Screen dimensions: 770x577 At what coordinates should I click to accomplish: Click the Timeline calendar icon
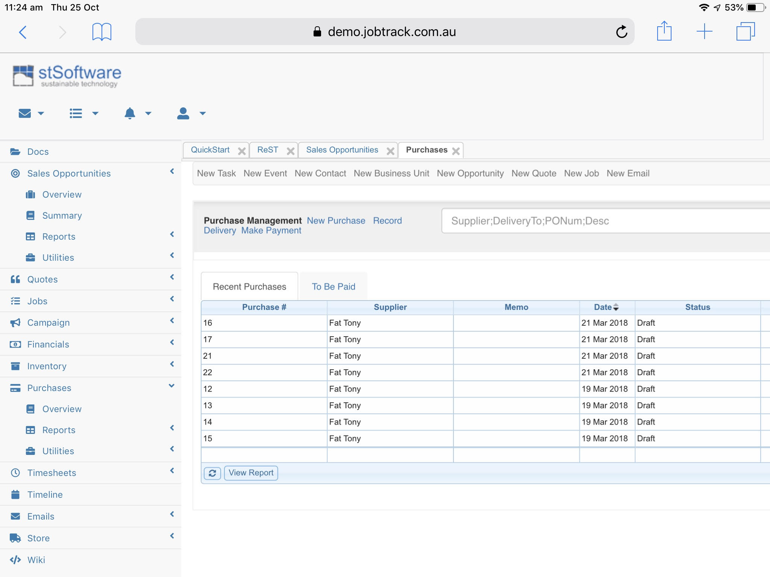coord(15,495)
